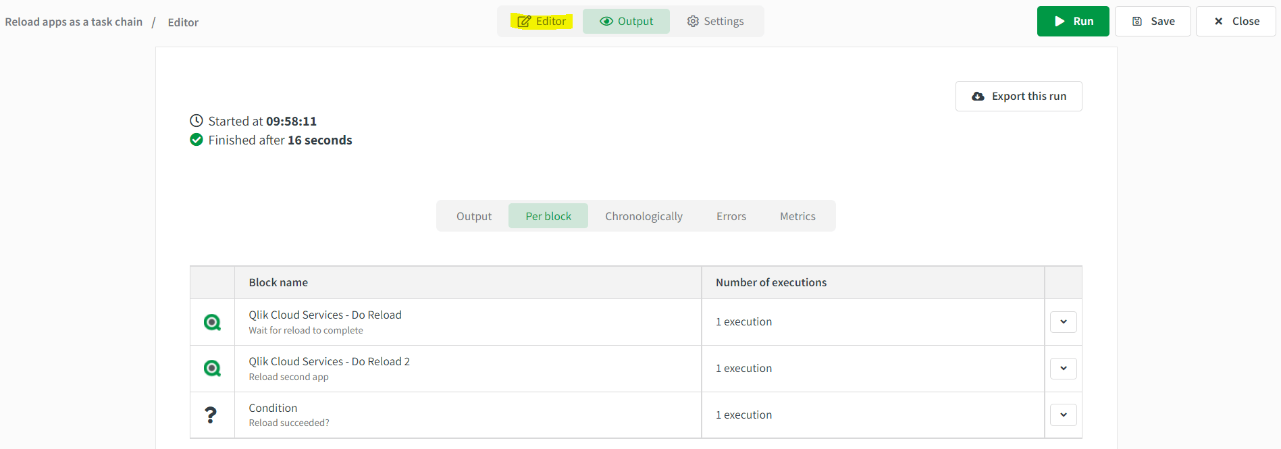This screenshot has width=1281, height=449.
Task: Click the Qlik icon for Do Reload 2
Action: pyautogui.click(x=212, y=369)
